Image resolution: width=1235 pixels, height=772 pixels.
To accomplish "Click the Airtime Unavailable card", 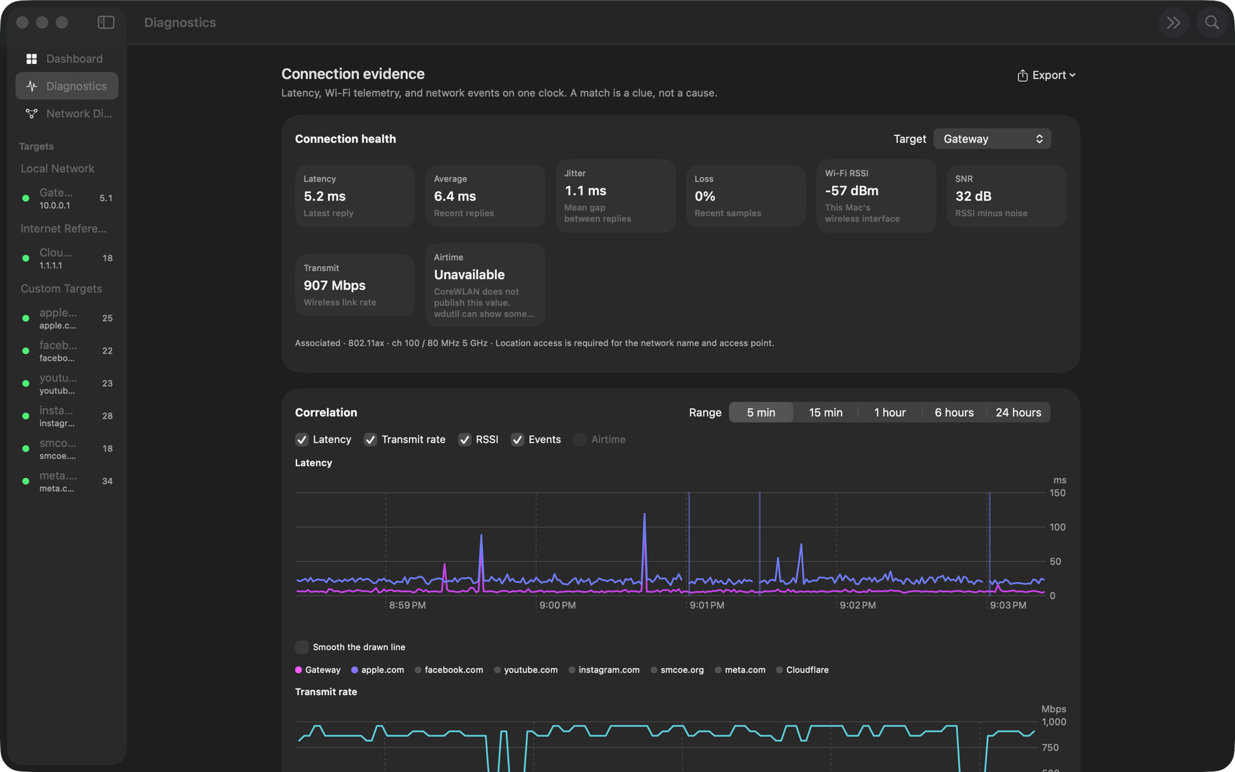I will [485, 285].
